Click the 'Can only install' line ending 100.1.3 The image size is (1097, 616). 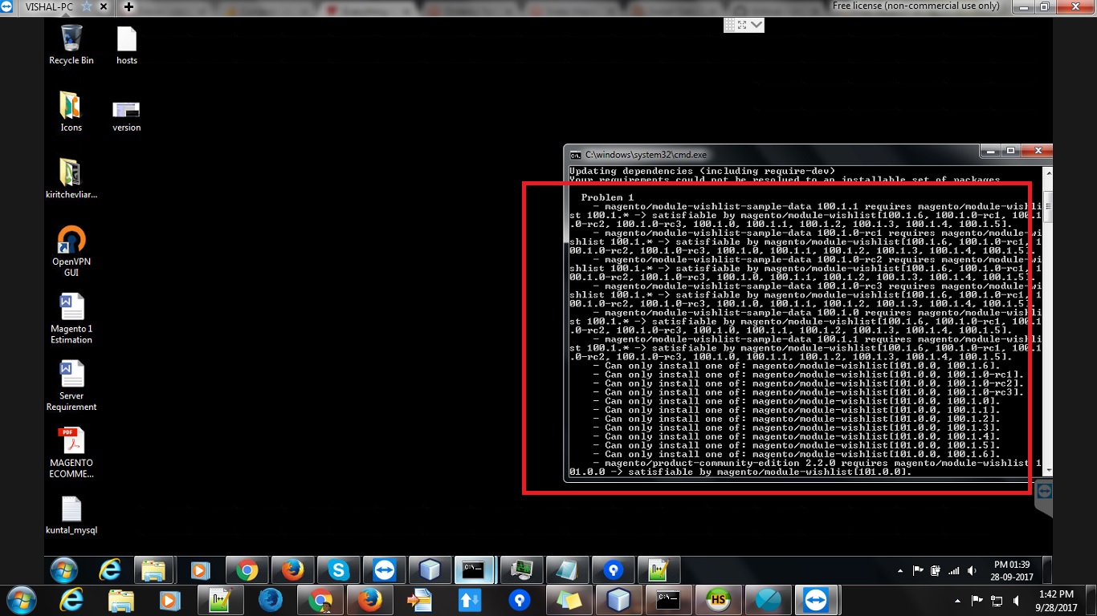[797, 428]
